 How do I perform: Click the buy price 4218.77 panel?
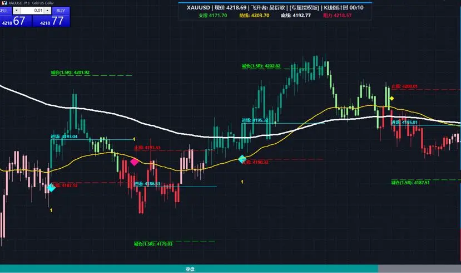pyautogui.click(x=51, y=21)
